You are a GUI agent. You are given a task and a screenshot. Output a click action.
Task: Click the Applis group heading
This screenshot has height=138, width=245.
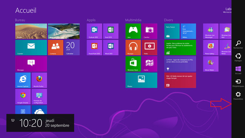pyautogui.click(x=91, y=20)
